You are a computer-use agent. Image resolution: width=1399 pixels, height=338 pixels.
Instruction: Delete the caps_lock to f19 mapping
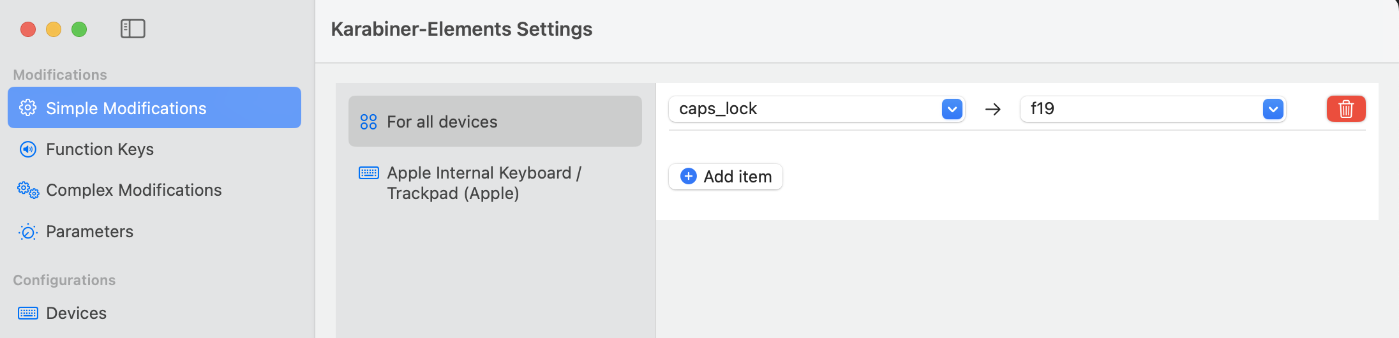point(1345,109)
